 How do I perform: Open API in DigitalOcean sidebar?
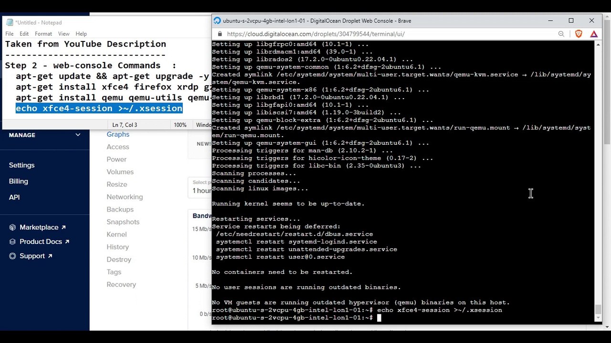pyautogui.click(x=14, y=197)
